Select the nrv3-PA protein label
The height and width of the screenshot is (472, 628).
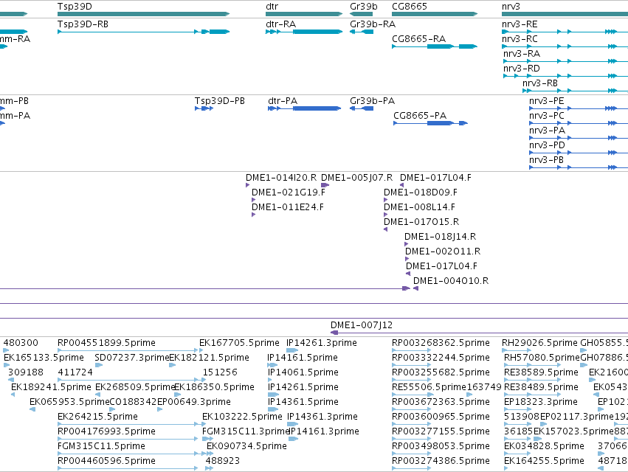tap(547, 131)
